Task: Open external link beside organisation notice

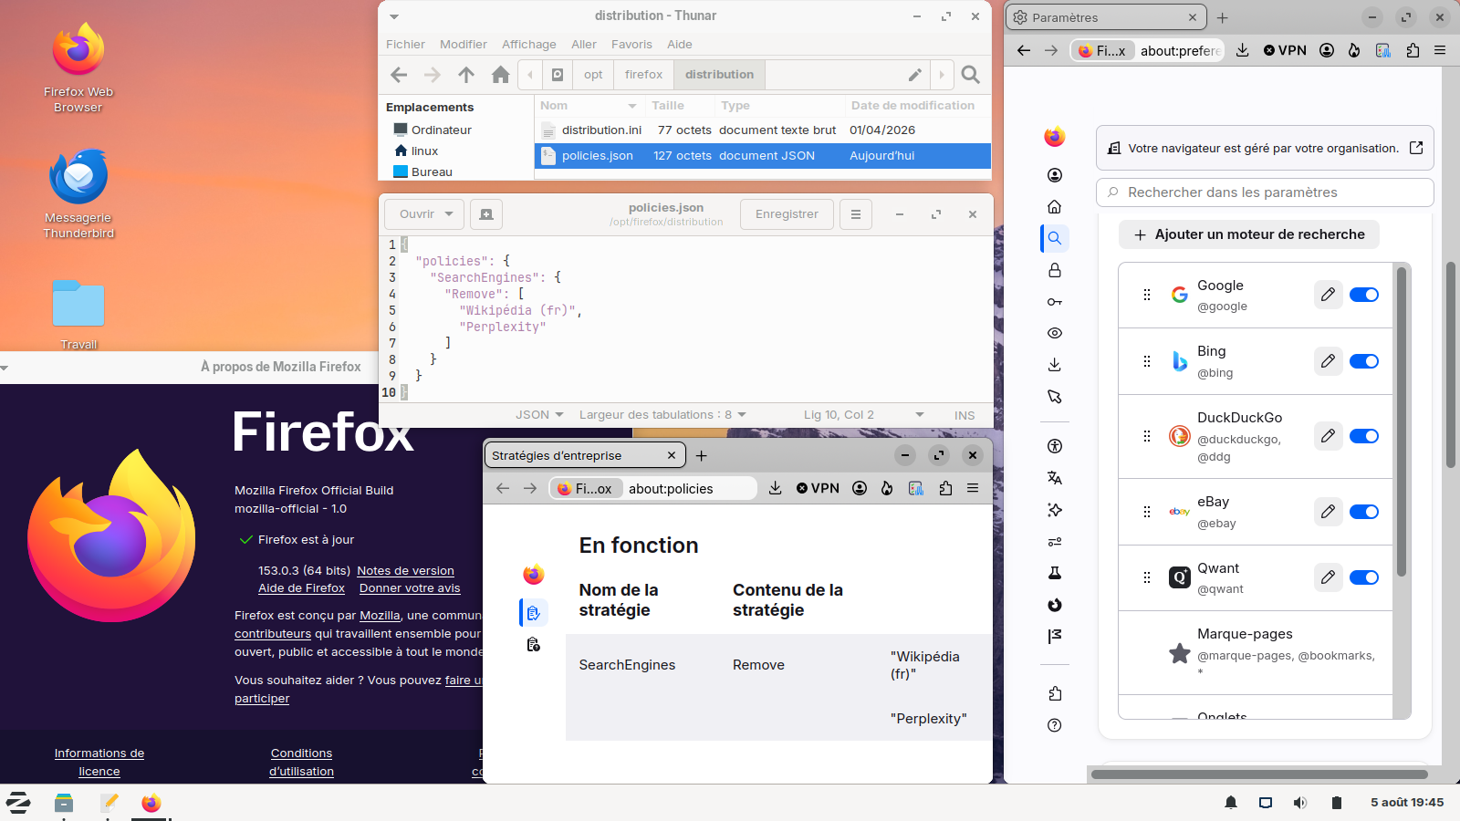Action: pyautogui.click(x=1416, y=148)
